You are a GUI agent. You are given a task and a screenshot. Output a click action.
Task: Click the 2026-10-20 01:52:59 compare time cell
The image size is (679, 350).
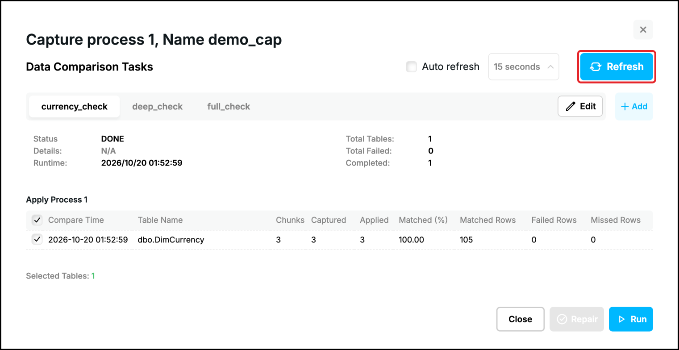(88, 240)
